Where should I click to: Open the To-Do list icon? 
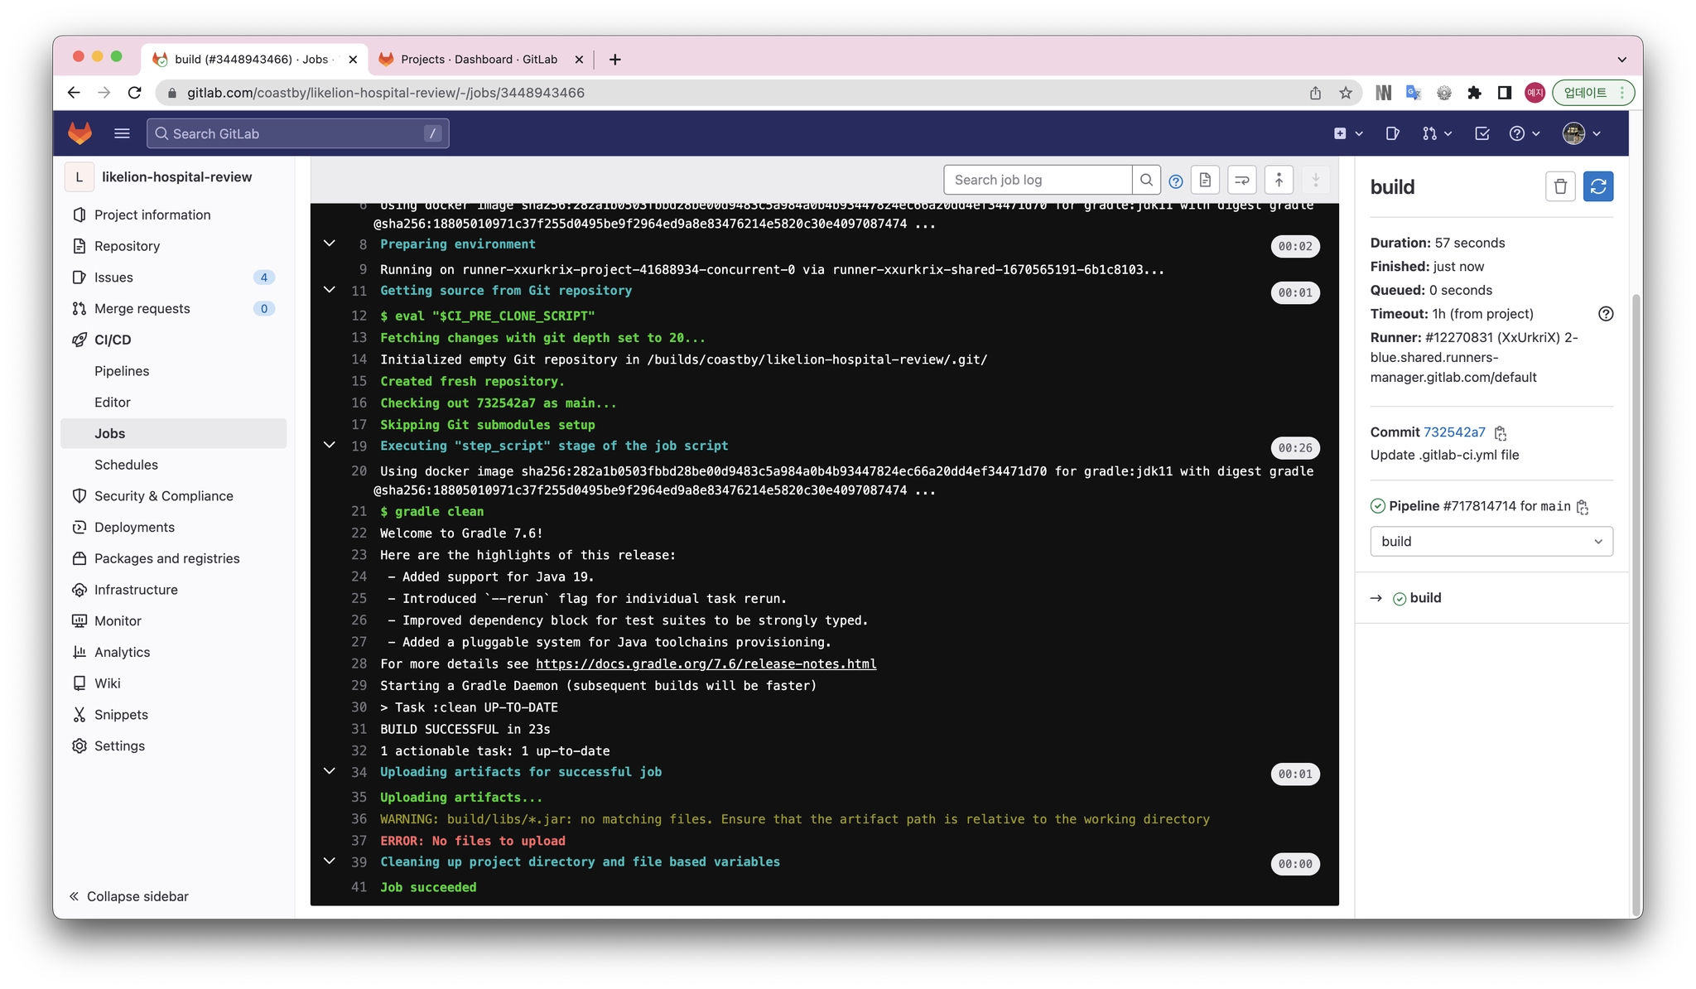1482,133
